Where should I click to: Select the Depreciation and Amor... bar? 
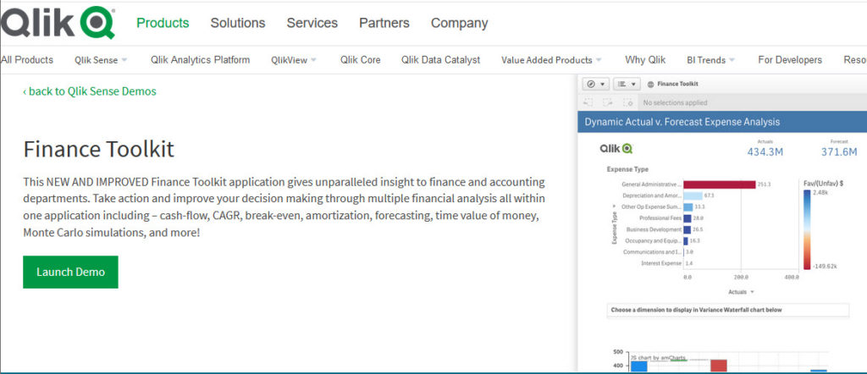pyautogui.click(x=693, y=195)
